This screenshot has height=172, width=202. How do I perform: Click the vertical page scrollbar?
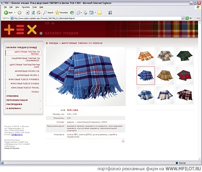click(x=199, y=91)
